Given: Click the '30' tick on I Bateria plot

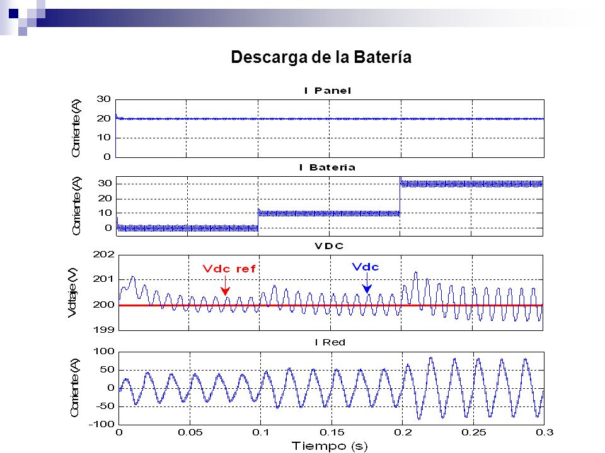Looking at the screenshot, I should pos(105,183).
